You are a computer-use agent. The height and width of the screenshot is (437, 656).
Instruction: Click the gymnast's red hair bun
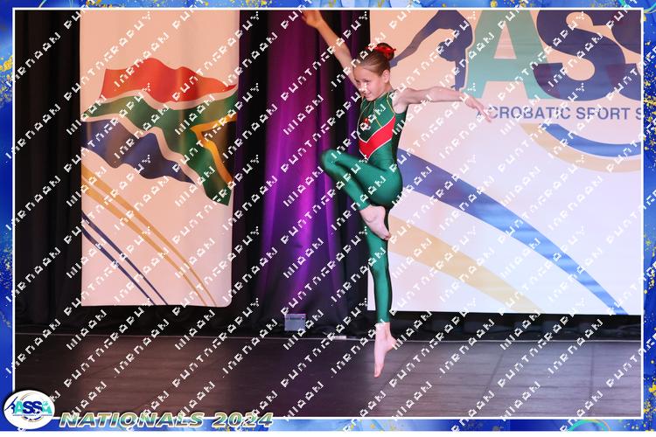pos(386,51)
